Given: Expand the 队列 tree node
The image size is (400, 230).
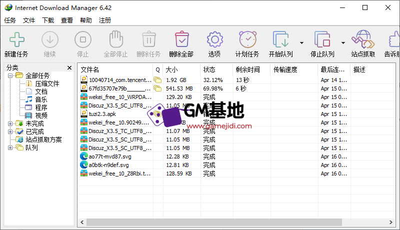Looking at the screenshot, I should click(x=10, y=147).
